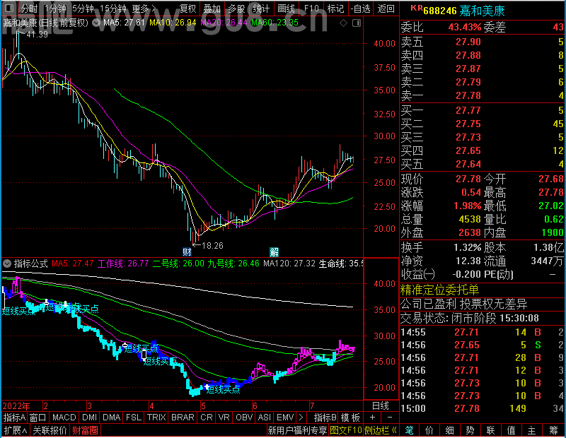The width and height of the screenshot is (566, 438).
Task: Open the period dropdown next to 嘉和美康(日线,前复权)
Action: pos(96,23)
